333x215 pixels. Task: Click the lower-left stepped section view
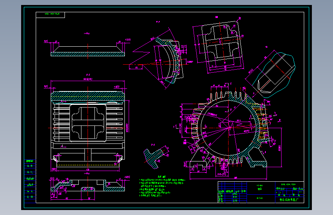click(88, 186)
